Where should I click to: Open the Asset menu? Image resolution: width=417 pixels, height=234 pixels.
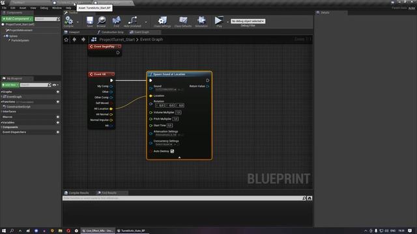(23, 8)
